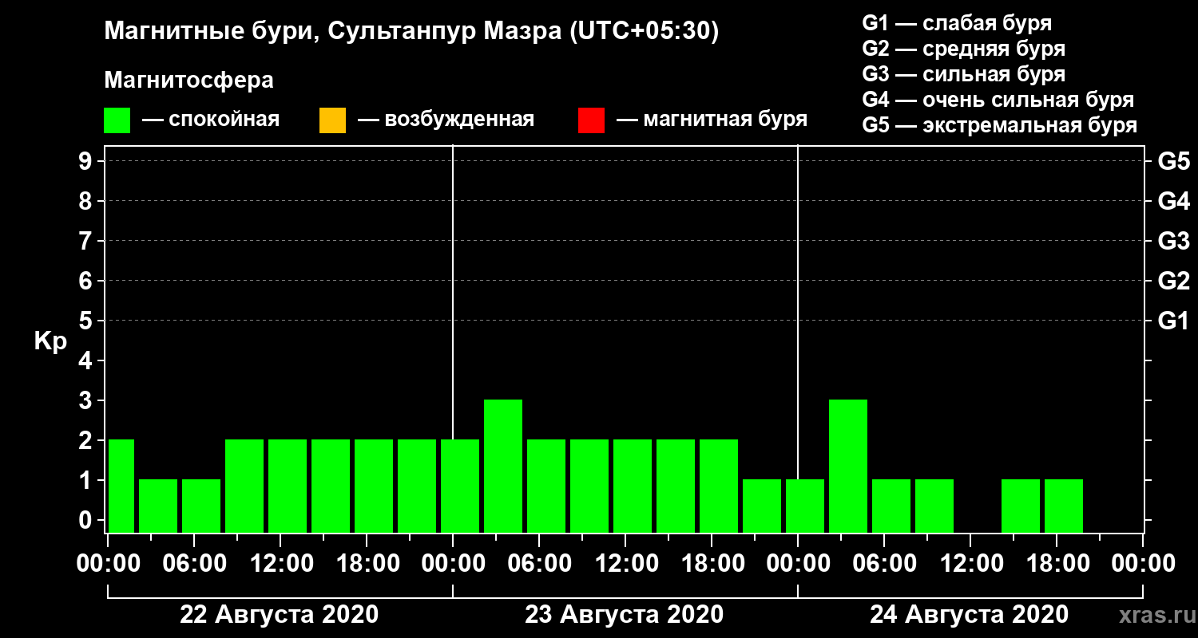Click the 'G2 — средняя буря' description
This screenshot has height=638, width=1198.
[x=964, y=49]
